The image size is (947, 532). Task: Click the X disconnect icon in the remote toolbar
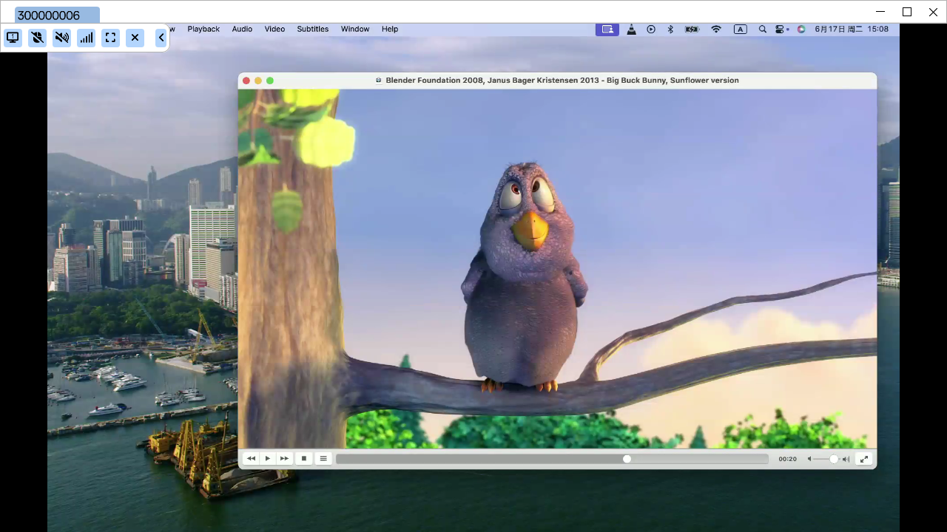point(135,38)
